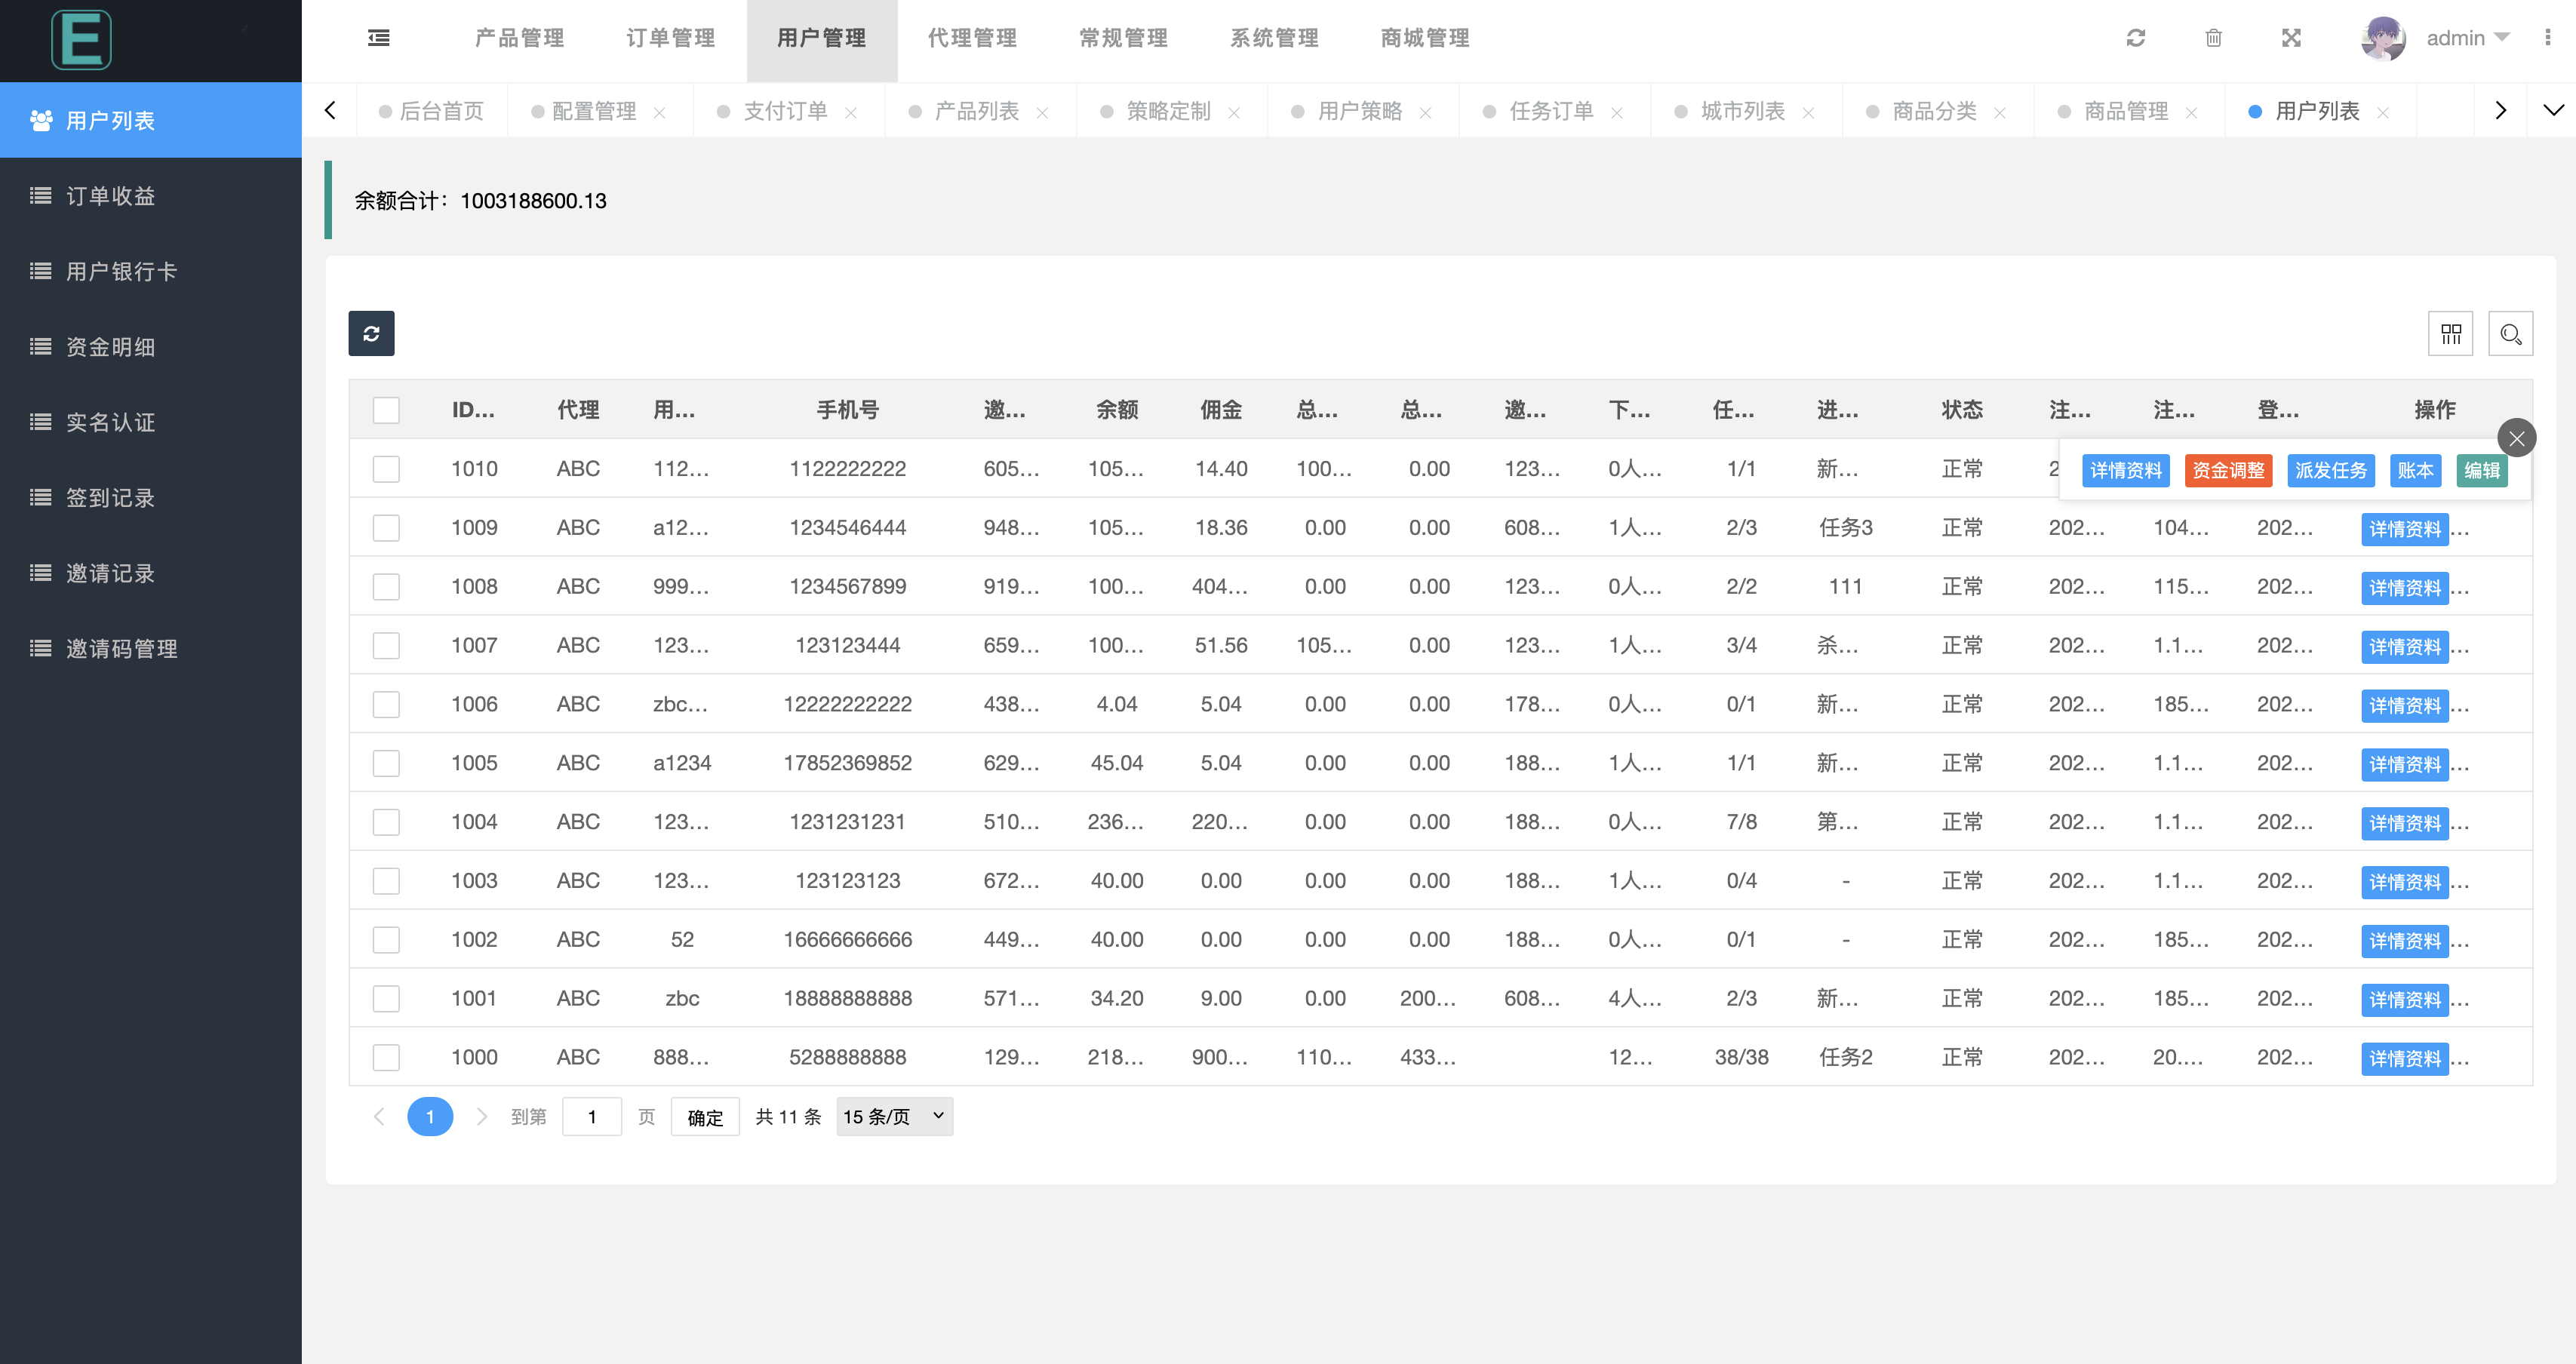Switch to the 商品分类 tab
Viewport: 2576px width, 1364px height.
point(1934,111)
